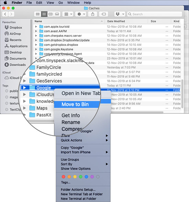Expand the com.apple.touristd folder
This screenshot has width=189, height=202.
pos(36,26)
